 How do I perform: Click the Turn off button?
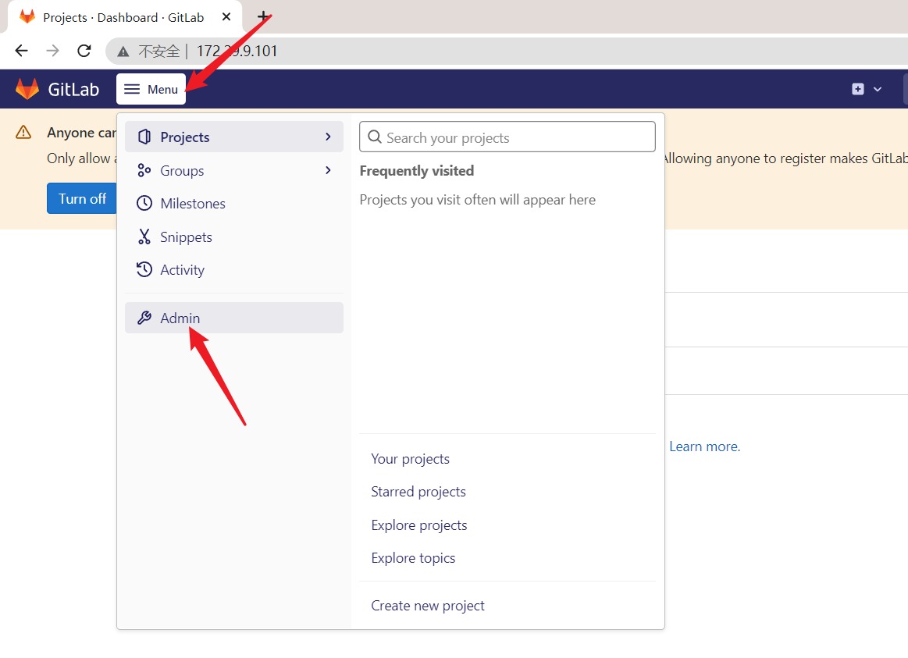click(82, 198)
